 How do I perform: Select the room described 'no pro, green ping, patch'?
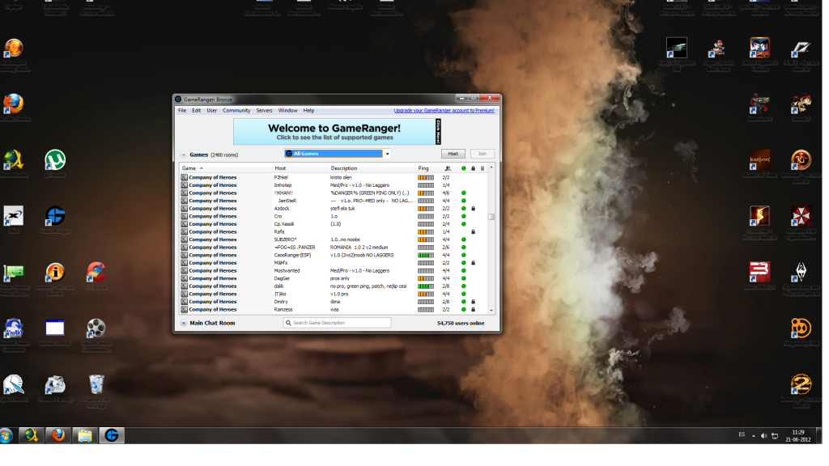point(333,286)
